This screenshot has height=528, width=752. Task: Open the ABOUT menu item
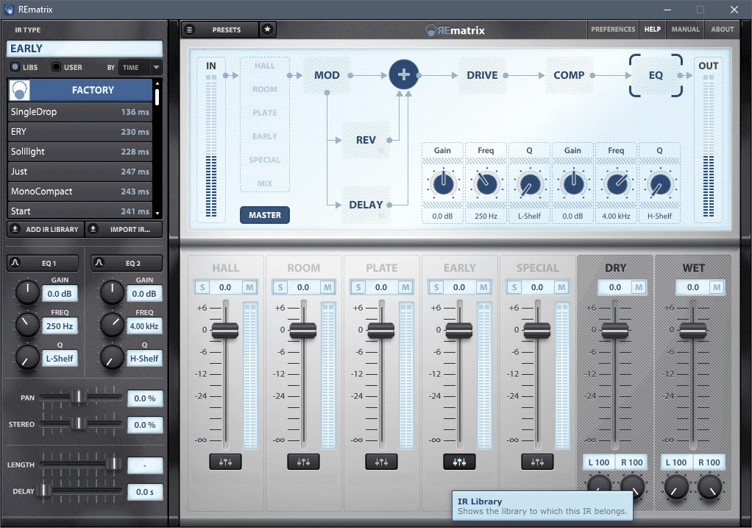(723, 29)
